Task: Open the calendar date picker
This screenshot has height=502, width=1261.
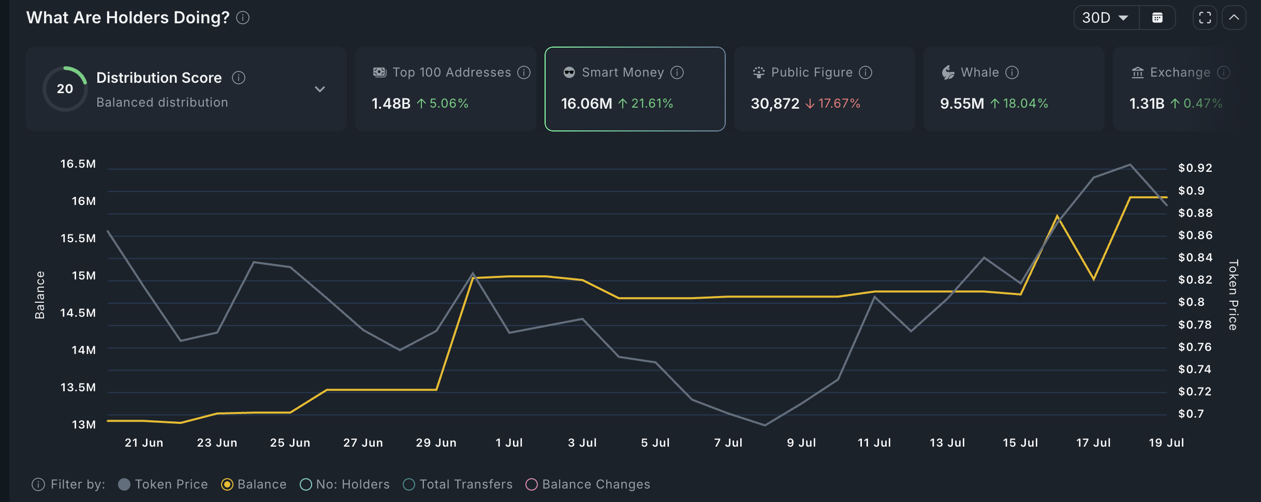Action: [x=1157, y=18]
